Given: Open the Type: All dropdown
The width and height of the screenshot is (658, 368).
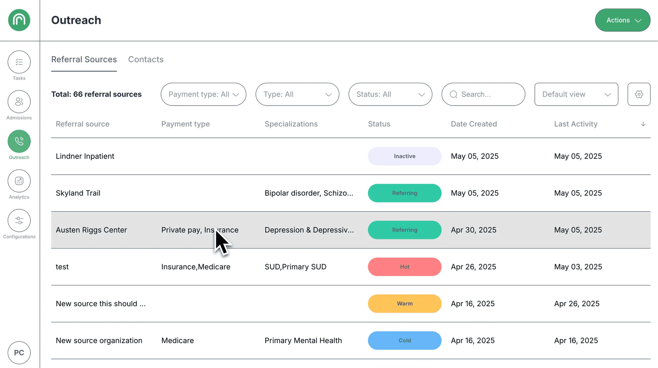Looking at the screenshot, I should click(x=297, y=94).
